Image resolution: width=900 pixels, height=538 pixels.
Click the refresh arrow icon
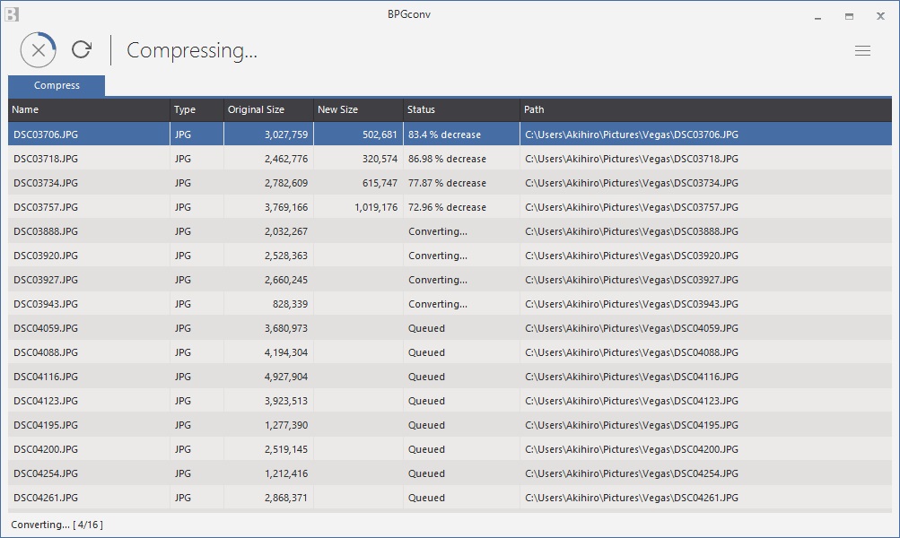[82, 50]
